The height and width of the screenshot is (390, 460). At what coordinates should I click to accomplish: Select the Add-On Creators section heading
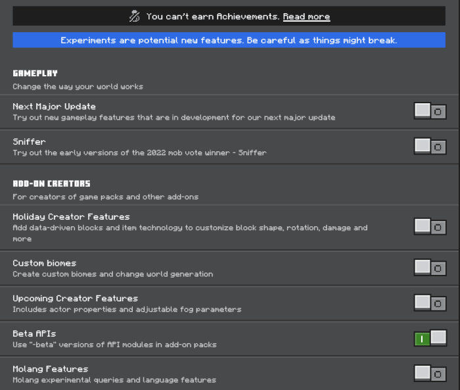click(51, 183)
